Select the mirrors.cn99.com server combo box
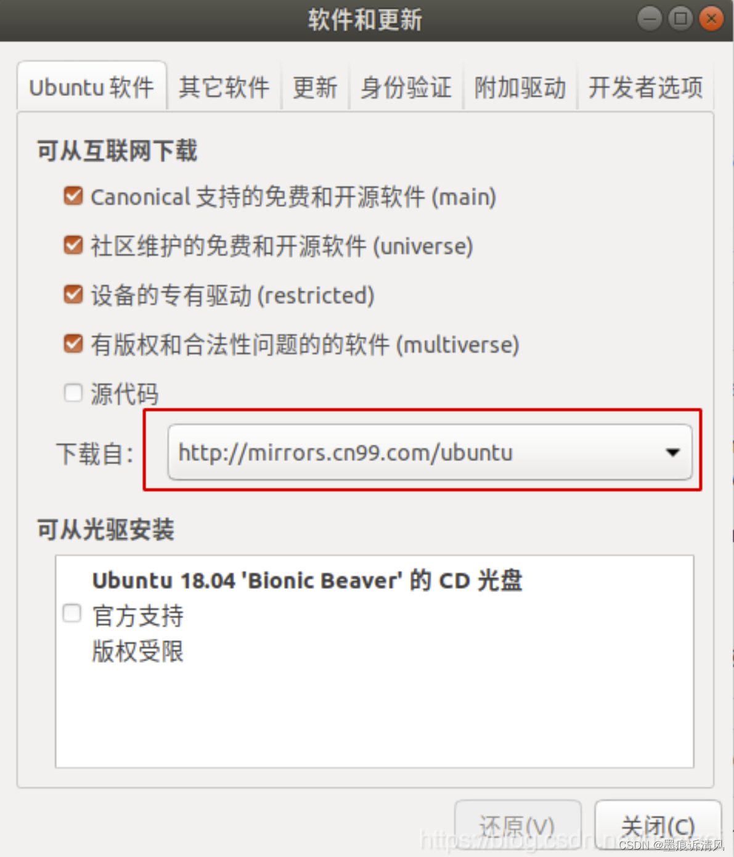 [430, 452]
